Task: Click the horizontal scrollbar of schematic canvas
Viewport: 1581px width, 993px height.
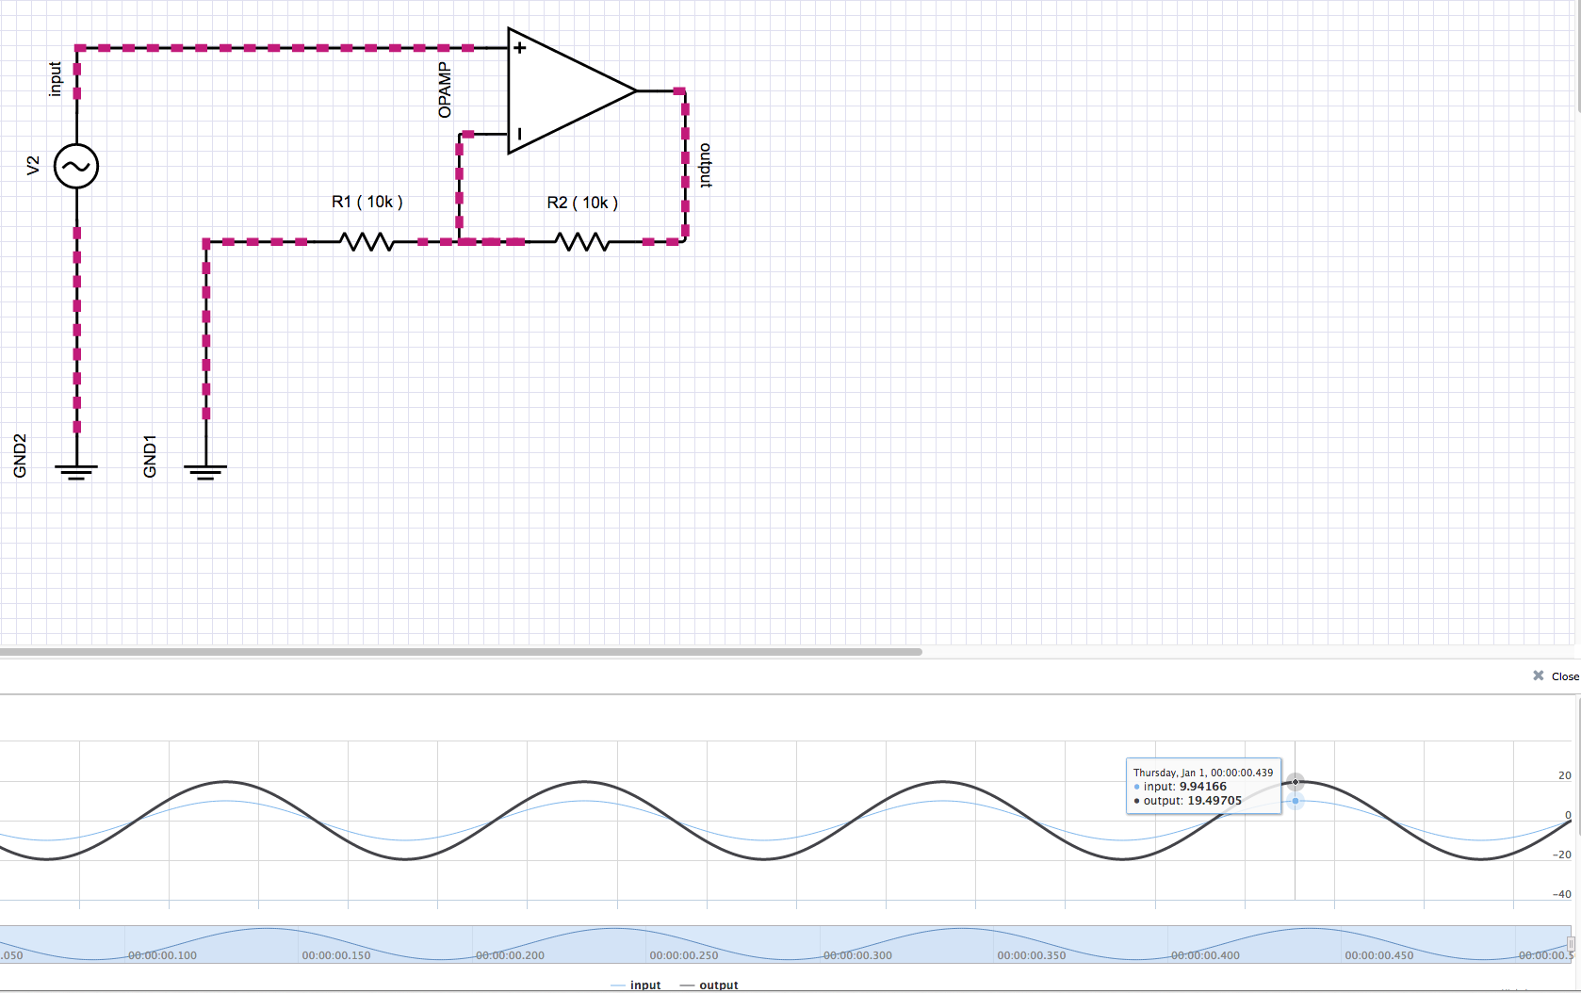Action: tap(461, 651)
